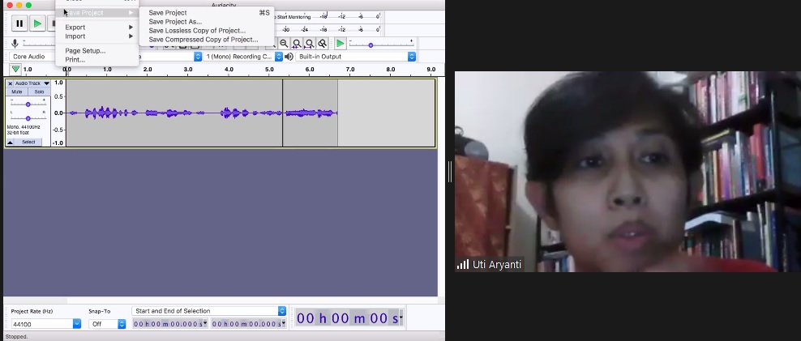This screenshot has width=801, height=341.
Task: Toggle Solo on the Audio Track
Action: point(39,92)
